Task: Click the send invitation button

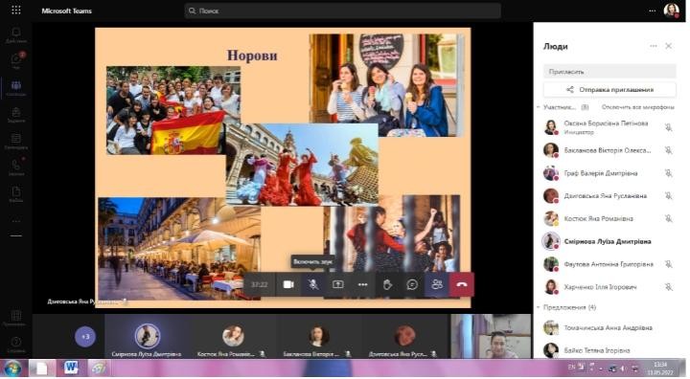Action: 609,90
